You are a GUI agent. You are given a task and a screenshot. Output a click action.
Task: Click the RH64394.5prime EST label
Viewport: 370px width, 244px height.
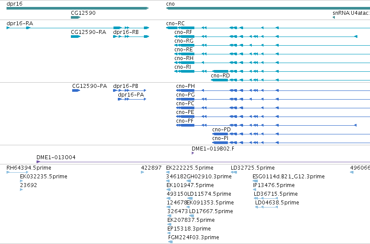(x=29, y=168)
